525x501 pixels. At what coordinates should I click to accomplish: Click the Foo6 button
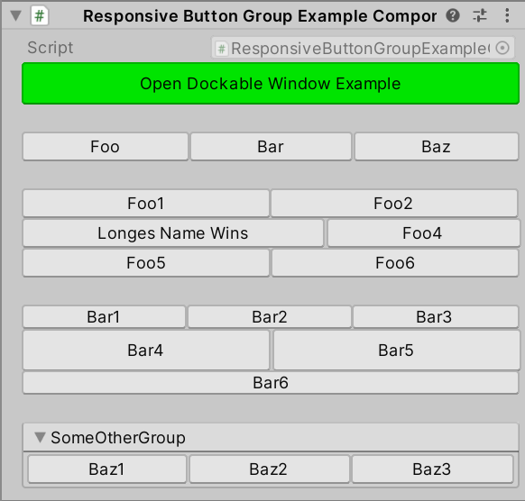(x=395, y=263)
